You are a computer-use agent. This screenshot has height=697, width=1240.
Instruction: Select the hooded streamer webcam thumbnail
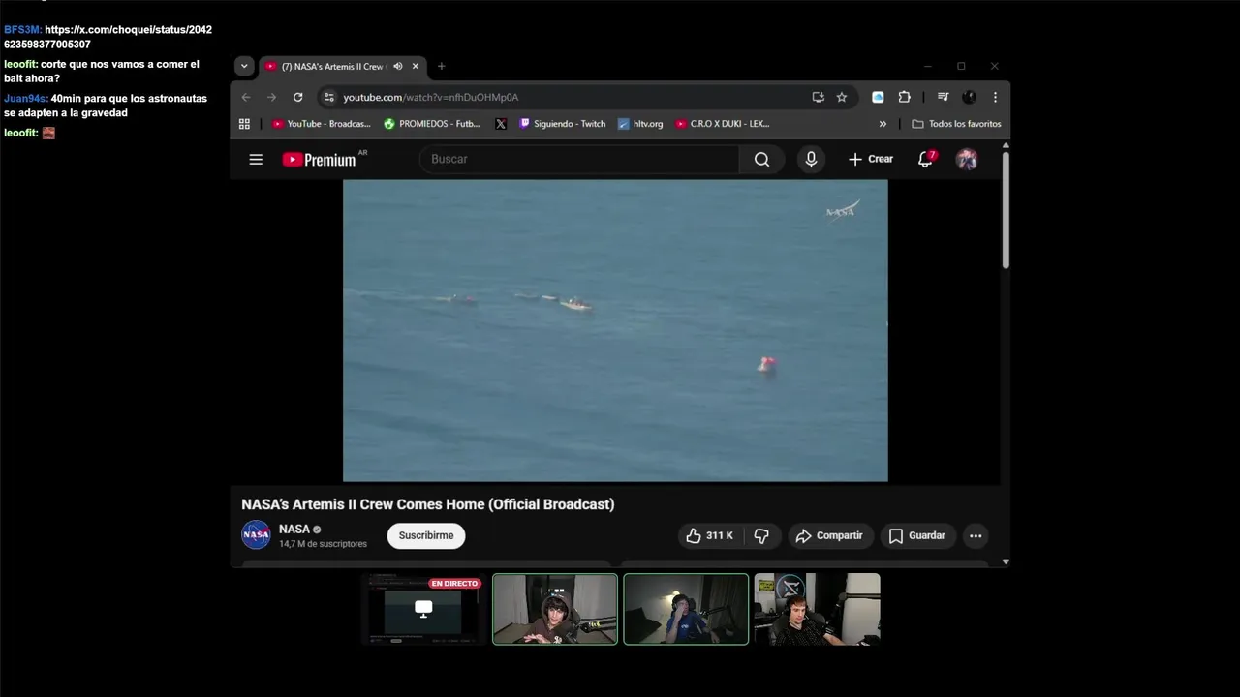tap(555, 609)
